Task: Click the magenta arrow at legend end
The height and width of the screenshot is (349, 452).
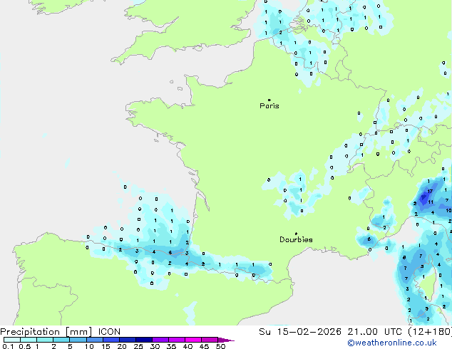Action: tap(230, 340)
